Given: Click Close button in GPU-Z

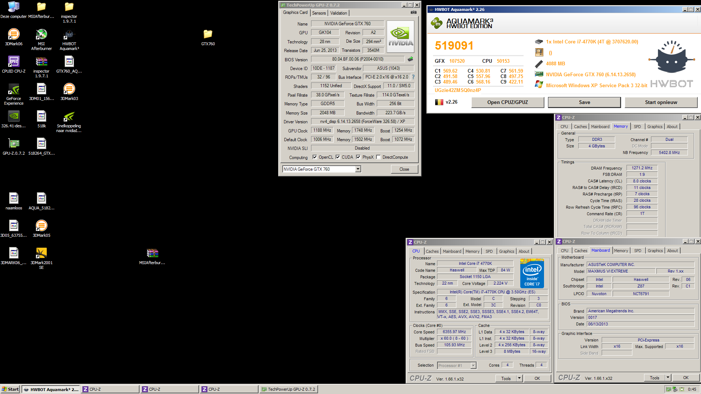Looking at the screenshot, I should pos(404,169).
